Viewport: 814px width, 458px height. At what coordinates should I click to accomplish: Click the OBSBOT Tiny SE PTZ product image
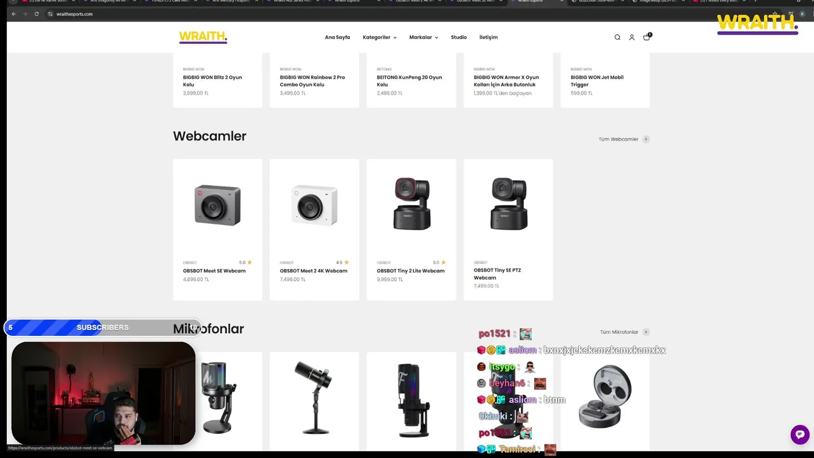[x=509, y=204]
